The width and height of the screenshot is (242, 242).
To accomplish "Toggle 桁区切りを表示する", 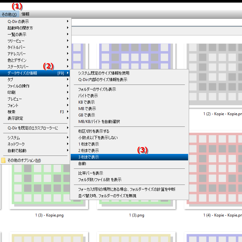I will pyautogui.click(x=129, y=131).
